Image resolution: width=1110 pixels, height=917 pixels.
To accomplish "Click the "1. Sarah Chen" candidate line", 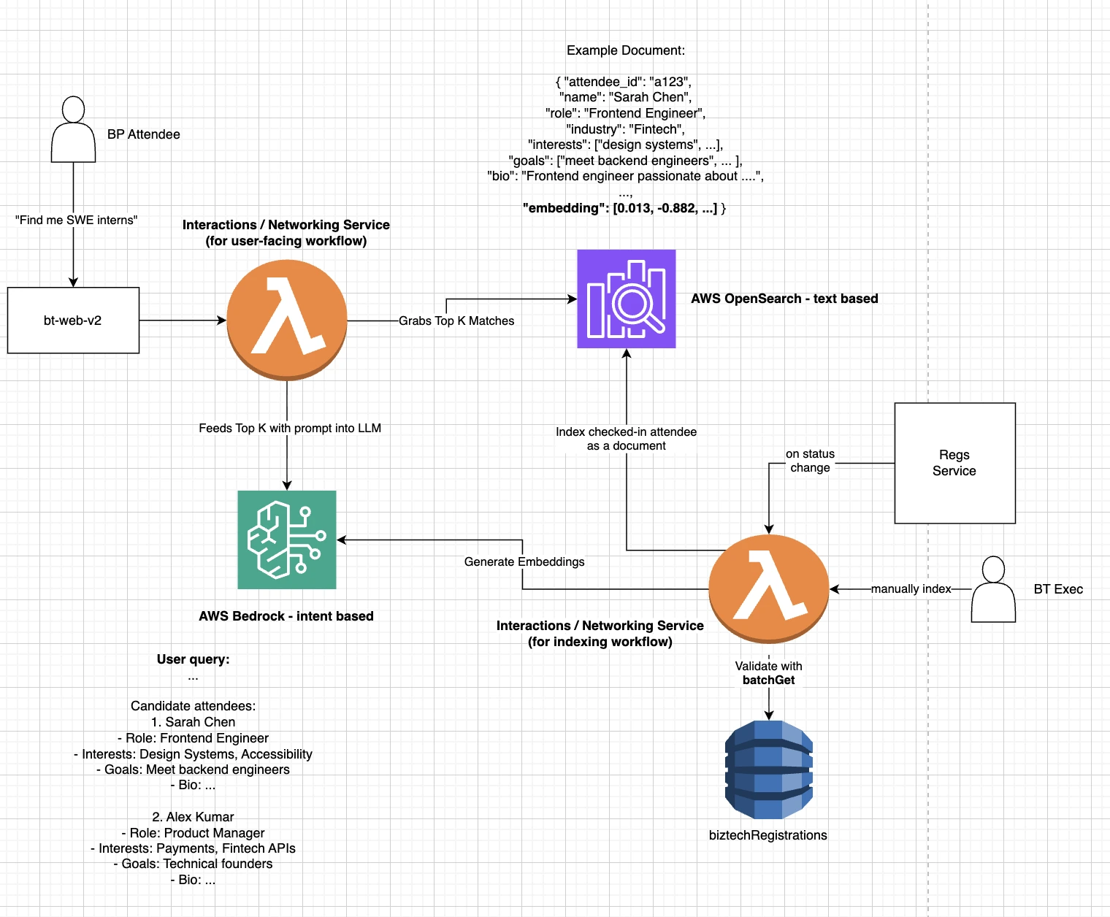I will pyautogui.click(x=194, y=722).
